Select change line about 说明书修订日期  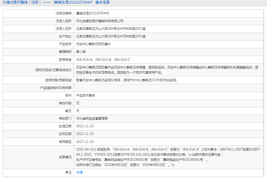coord(125,165)
